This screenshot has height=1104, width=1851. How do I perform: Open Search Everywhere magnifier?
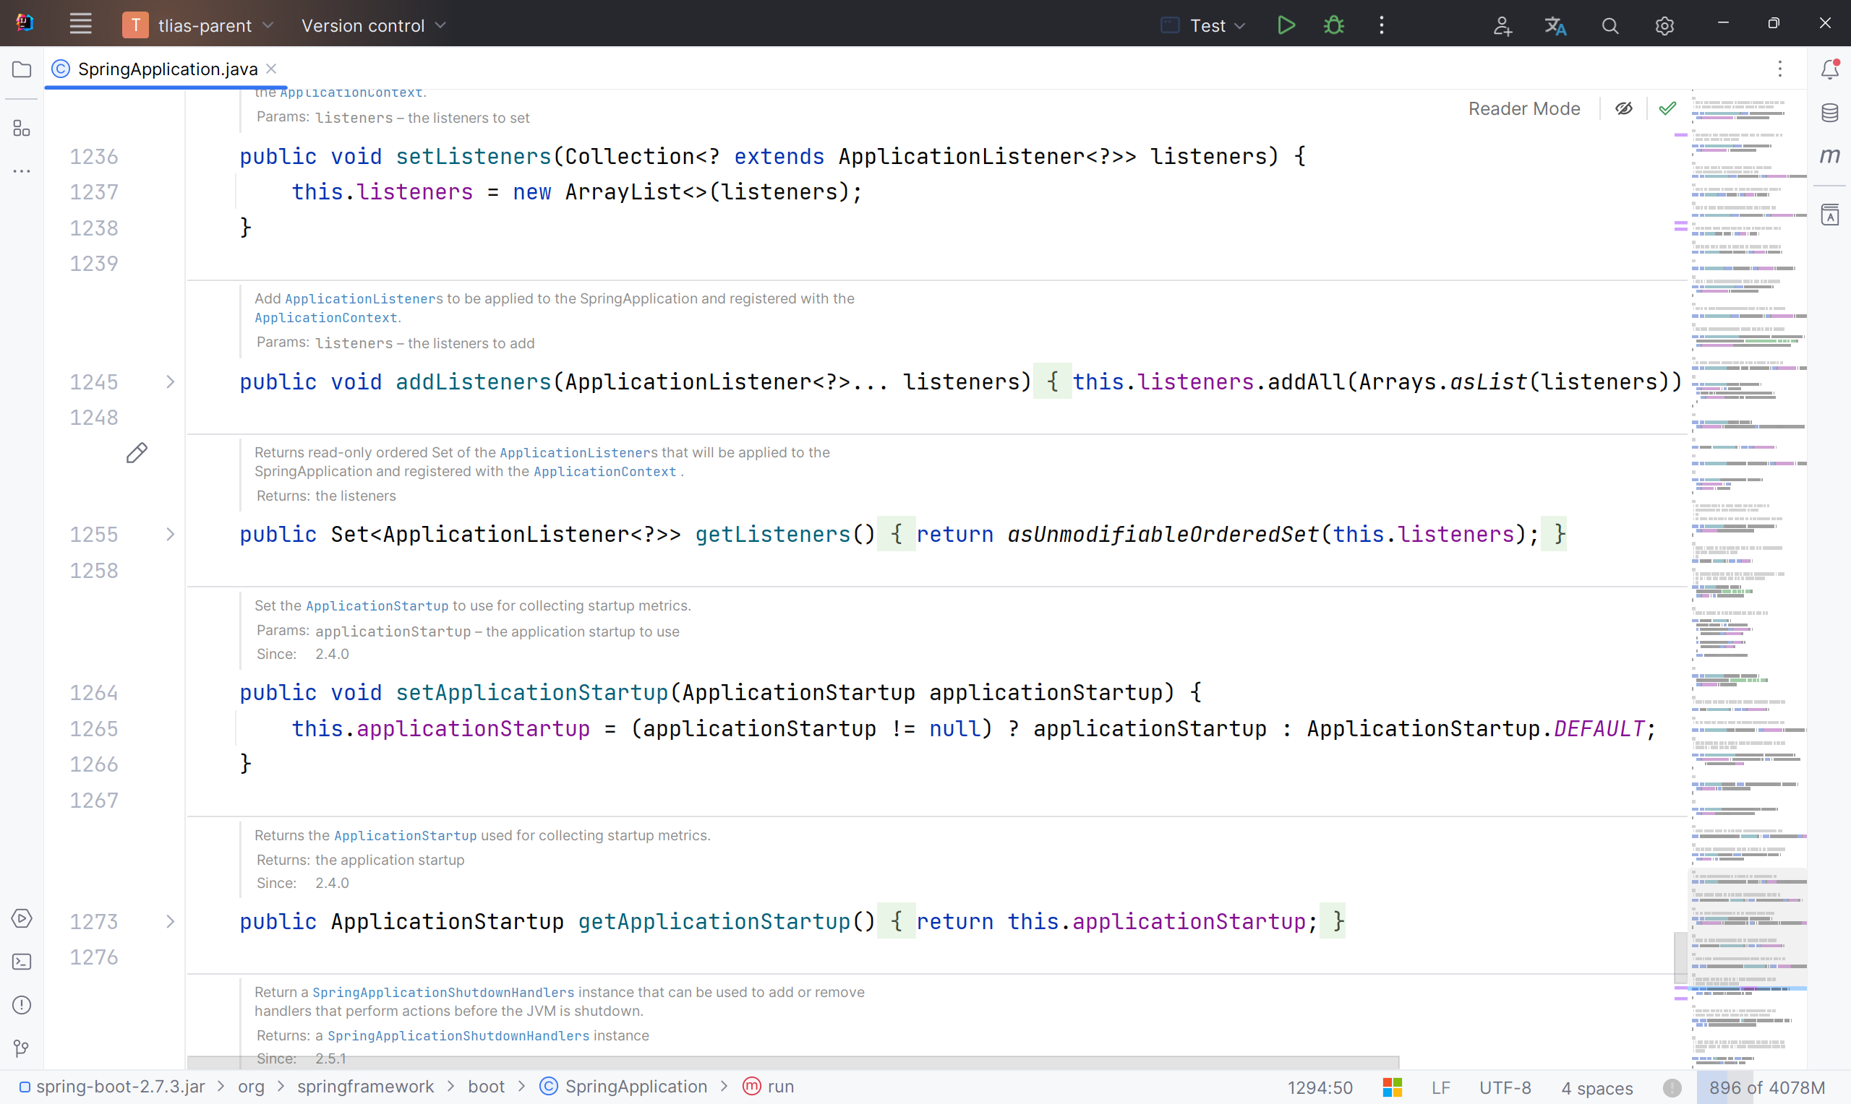[1610, 26]
